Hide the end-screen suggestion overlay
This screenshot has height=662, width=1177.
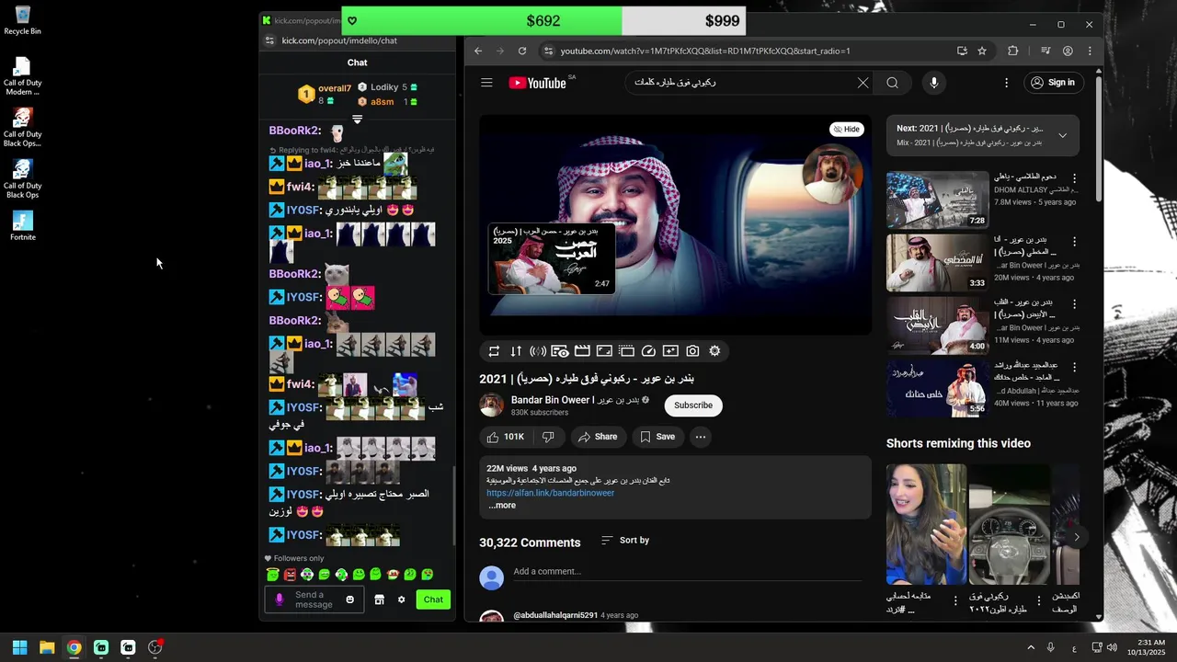[x=846, y=130]
